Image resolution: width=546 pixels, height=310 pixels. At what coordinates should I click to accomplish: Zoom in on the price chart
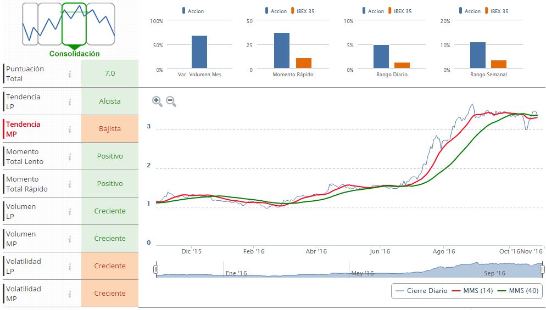157,102
